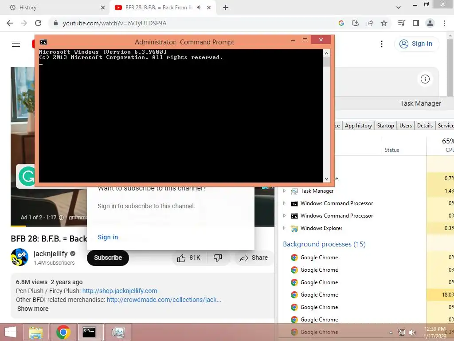Click the ad info icon beside 1:17
This screenshot has height=341, width=454.
61,218
